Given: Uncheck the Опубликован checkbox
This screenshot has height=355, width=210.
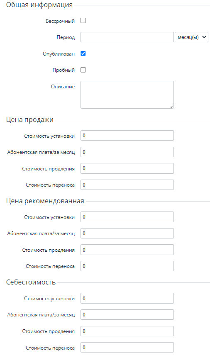Looking at the screenshot, I should click(83, 53).
